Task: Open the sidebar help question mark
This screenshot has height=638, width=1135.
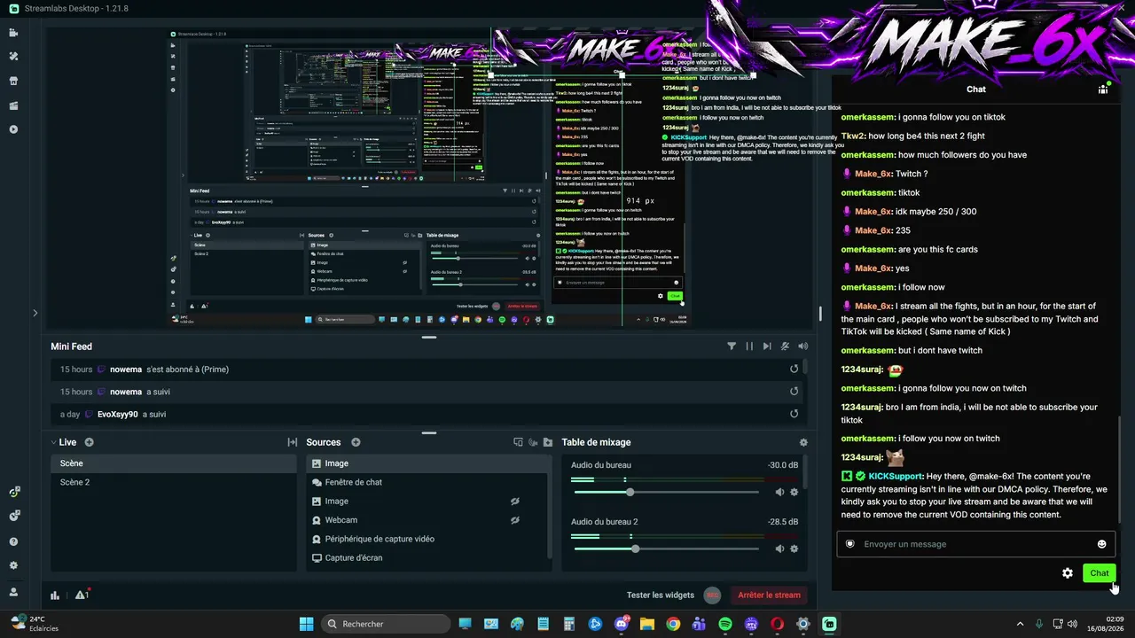Action: click(13, 541)
